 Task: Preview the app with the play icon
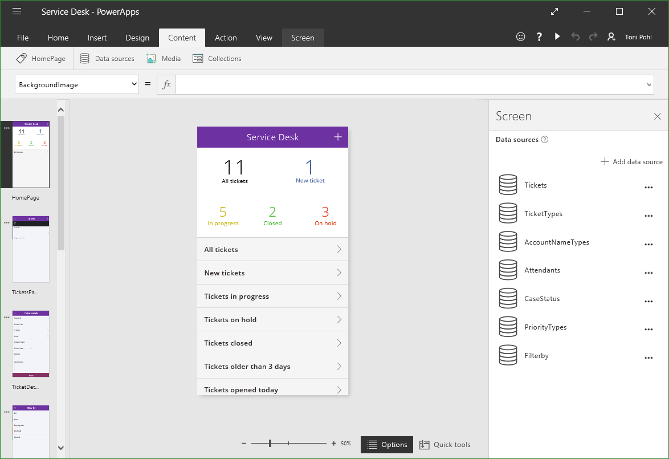click(557, 36)
